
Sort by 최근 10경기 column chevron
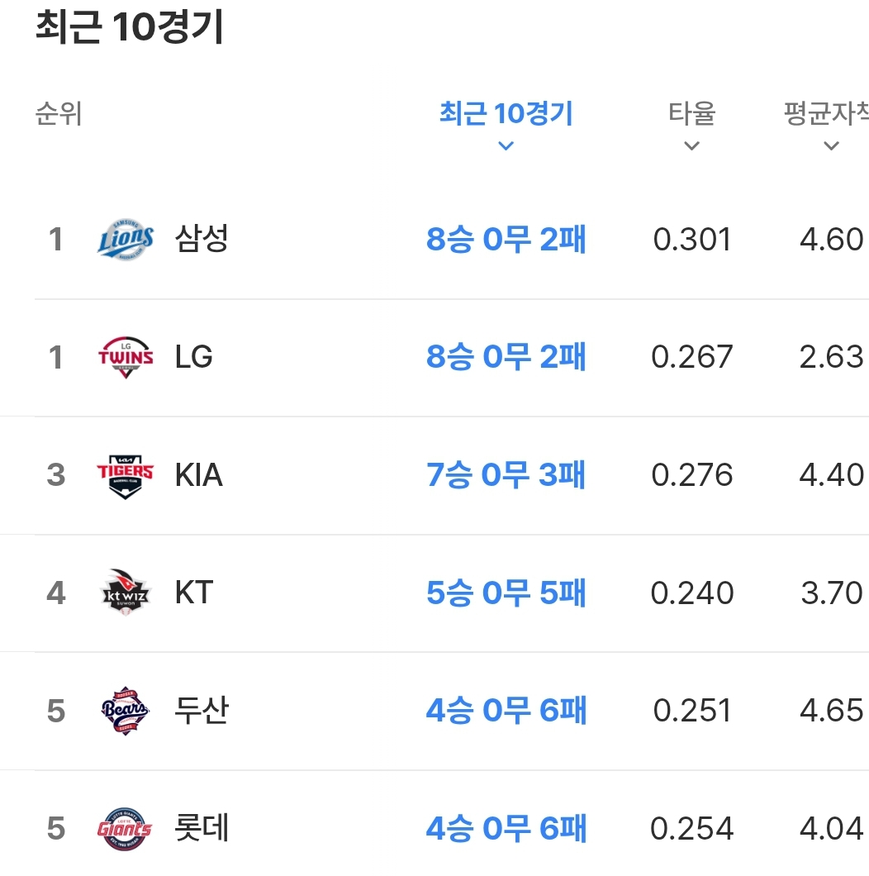(506, 146)
